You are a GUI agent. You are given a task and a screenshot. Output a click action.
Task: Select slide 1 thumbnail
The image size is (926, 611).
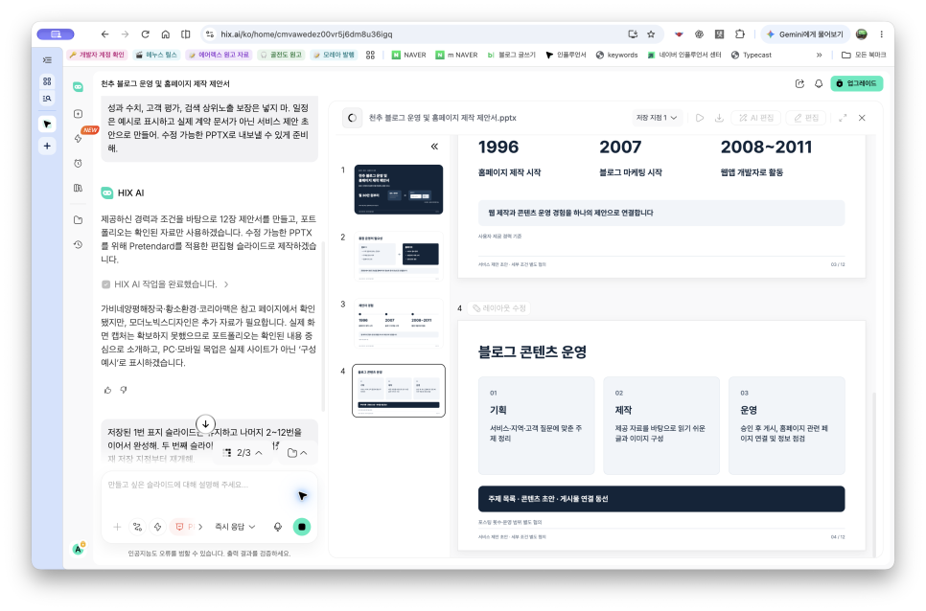(399, 190)
